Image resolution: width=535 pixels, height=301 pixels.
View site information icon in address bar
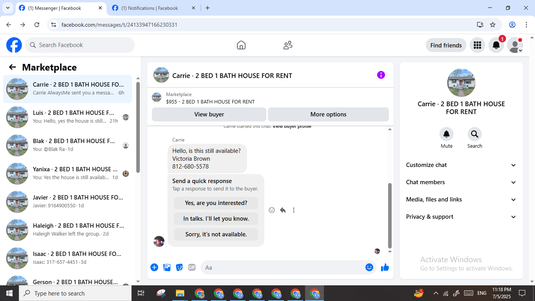(x=54, y=25)
